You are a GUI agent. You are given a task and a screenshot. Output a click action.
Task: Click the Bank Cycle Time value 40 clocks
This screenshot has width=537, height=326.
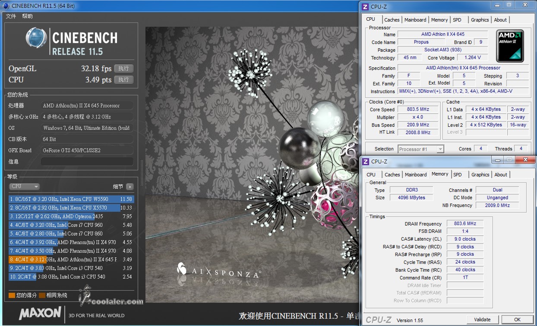click(x=465, y=270)
